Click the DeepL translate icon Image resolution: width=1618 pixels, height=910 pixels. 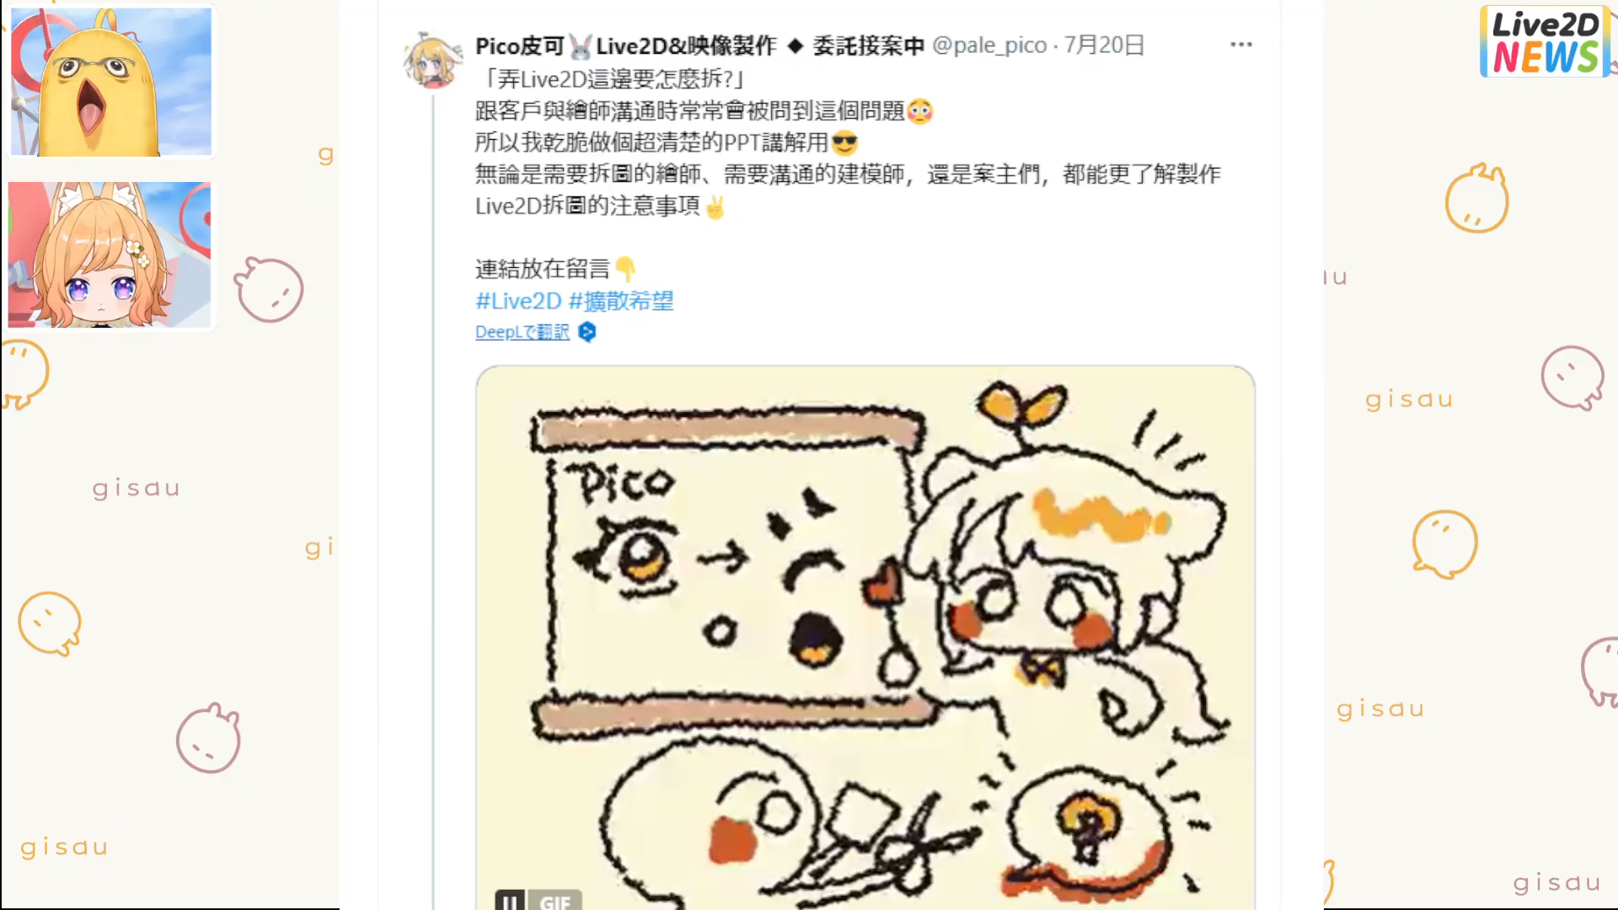click(x=587, y=332)
